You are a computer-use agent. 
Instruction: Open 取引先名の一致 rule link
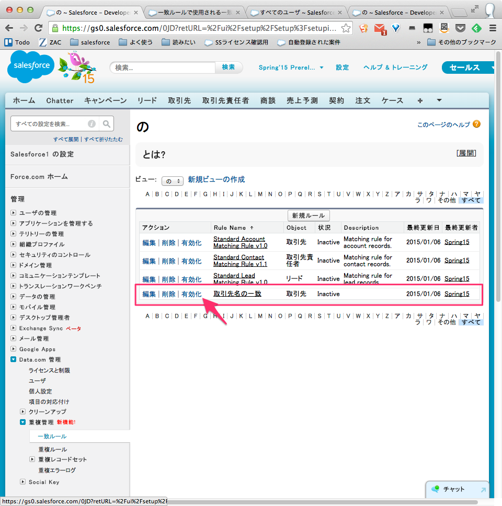point(237,294)
